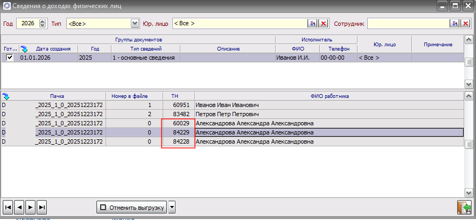Increase the Год value with spinner
Screen dimensions: 476x220
[43, 22]
